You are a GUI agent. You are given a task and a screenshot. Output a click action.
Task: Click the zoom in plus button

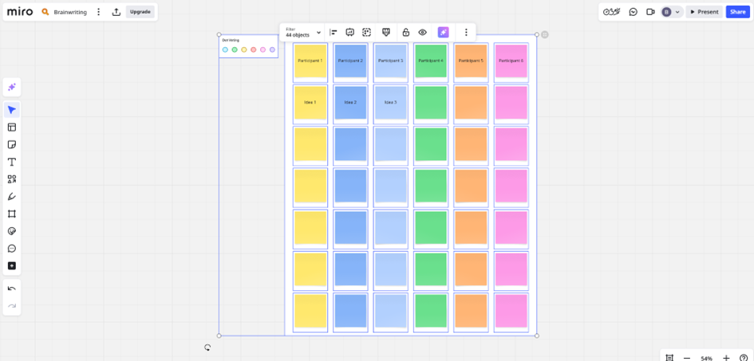pos(726,358)
